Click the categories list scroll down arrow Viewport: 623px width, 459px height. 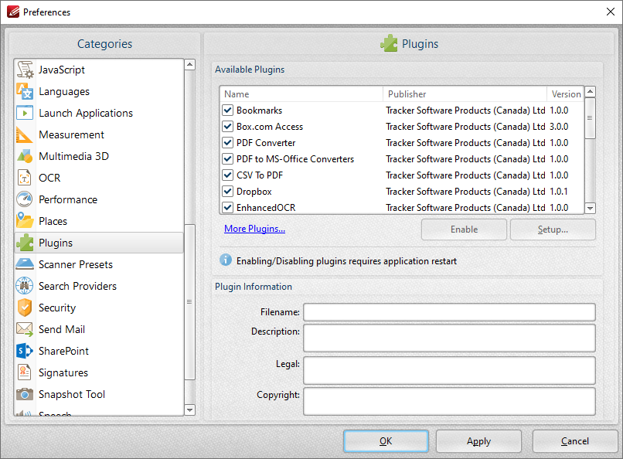[190, 410]
